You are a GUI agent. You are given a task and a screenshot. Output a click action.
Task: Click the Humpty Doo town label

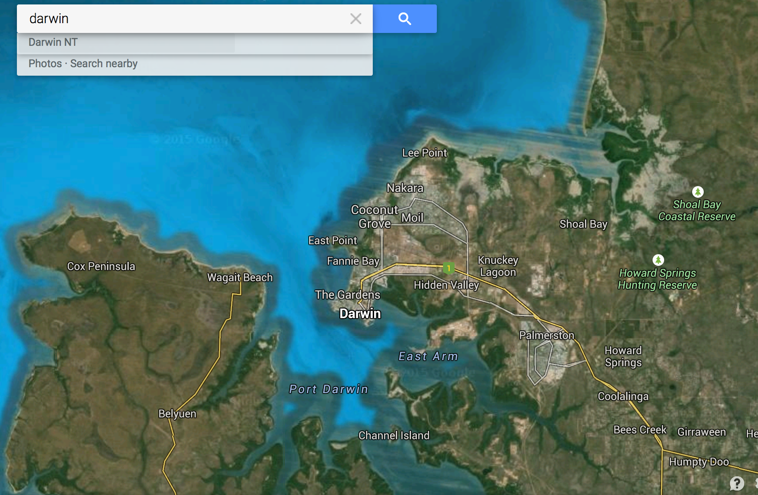(x=698, y=462)
